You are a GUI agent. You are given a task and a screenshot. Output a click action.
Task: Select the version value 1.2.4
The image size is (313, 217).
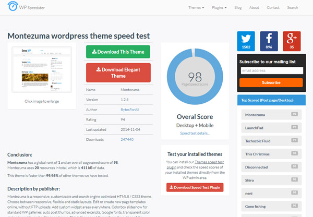click(125, 100)
